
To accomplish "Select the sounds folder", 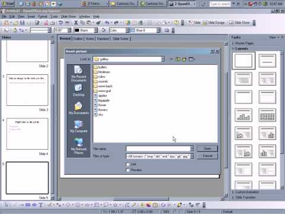I will tap(101, 81).
